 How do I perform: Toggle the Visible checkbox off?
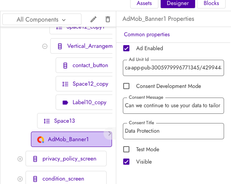click(x=126, y=162)
